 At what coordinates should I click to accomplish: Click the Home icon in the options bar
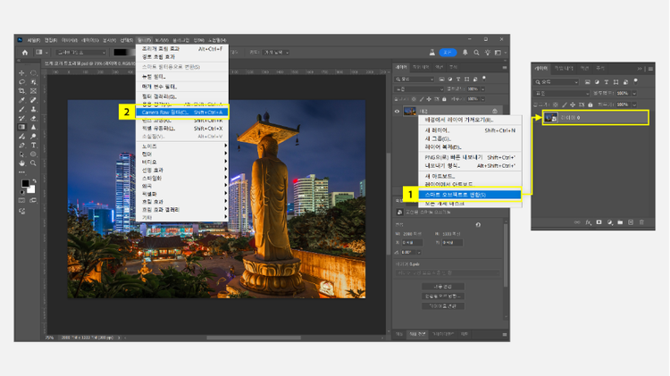coord(24,53)
